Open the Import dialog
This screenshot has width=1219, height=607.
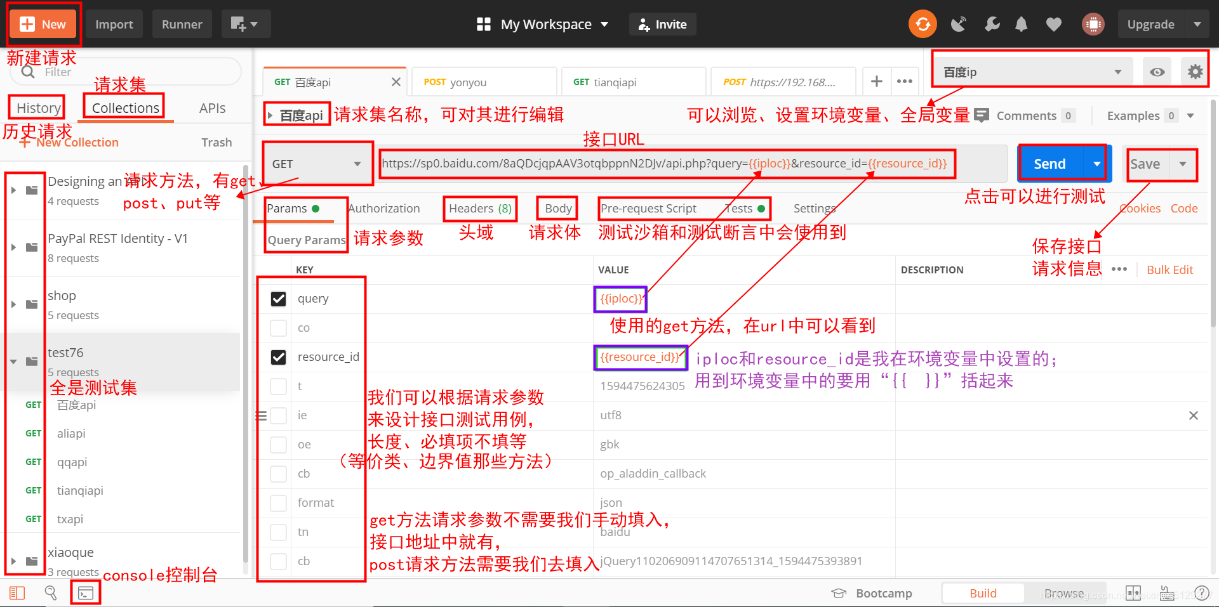tap(114, 24)
